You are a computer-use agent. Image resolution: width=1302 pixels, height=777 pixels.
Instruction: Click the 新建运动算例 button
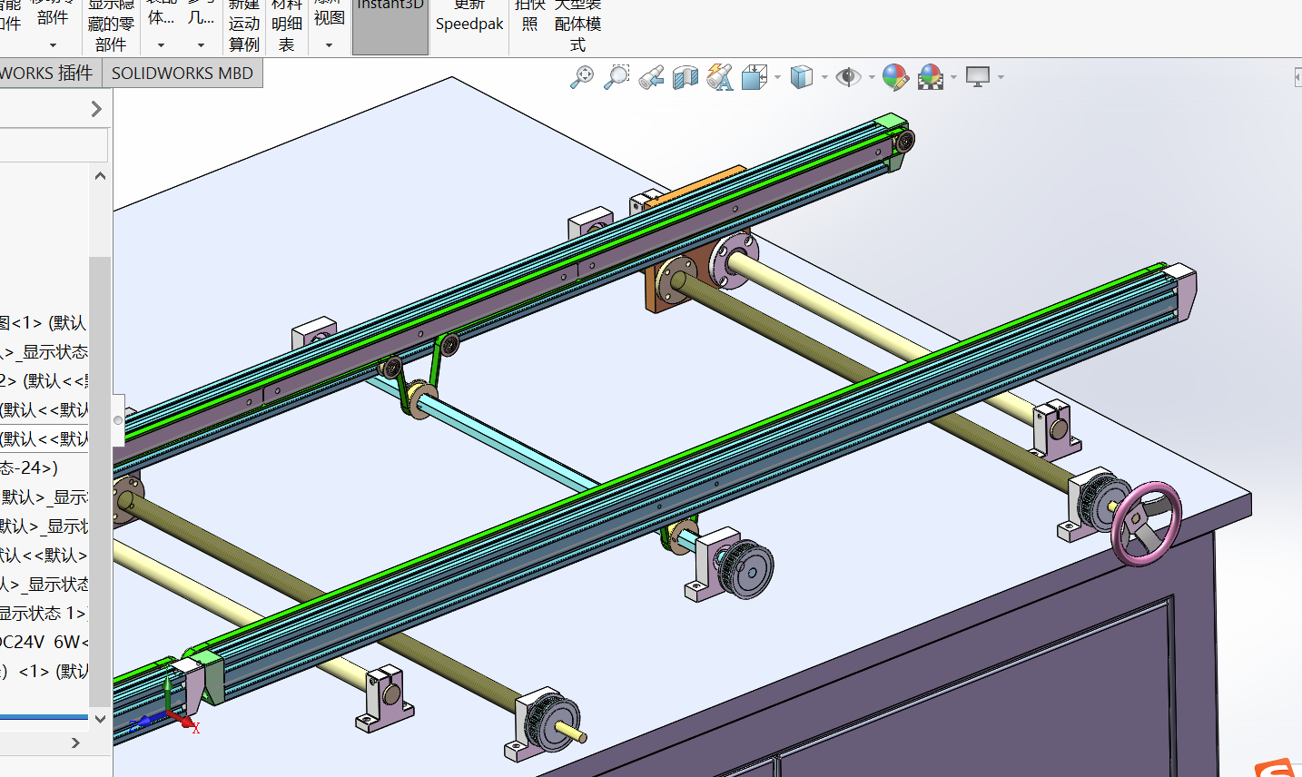[x=244, y=25]
